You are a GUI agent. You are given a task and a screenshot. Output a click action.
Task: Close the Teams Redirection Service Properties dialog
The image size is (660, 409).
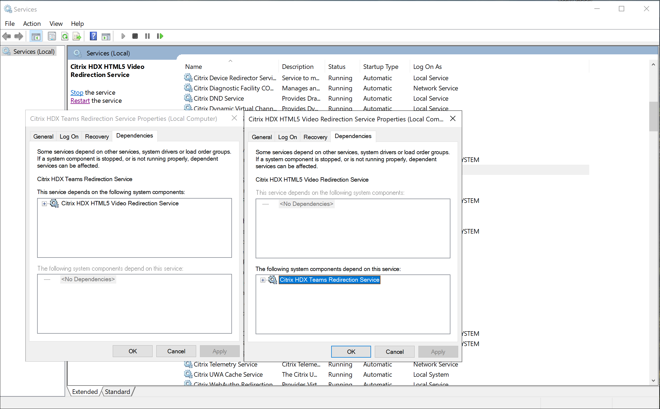click(234, 118)
